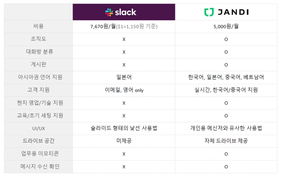Click the green JANDI logo icon
The width and height of the screenshot is (281, 178).
(x=209, y=12)
